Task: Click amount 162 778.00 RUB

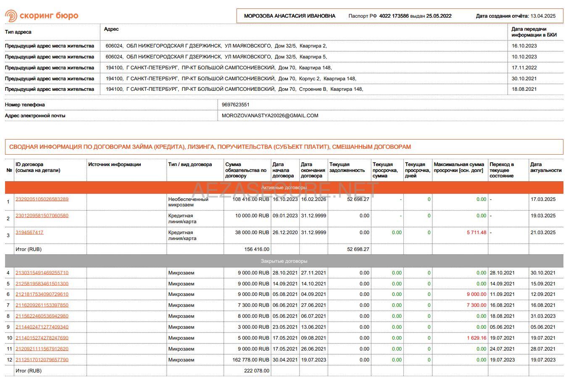Action: tap(251, 360)
